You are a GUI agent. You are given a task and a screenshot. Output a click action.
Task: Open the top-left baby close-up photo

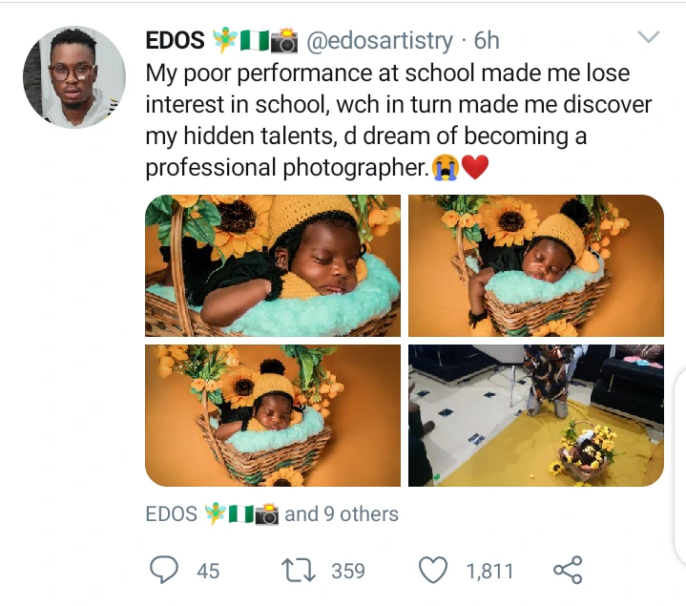point(272,265)
